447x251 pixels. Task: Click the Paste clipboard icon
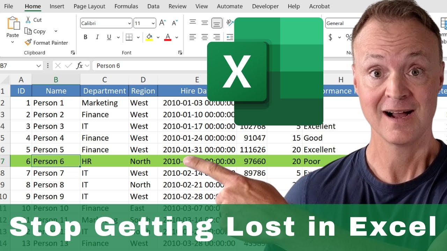(x=13, y=23)
